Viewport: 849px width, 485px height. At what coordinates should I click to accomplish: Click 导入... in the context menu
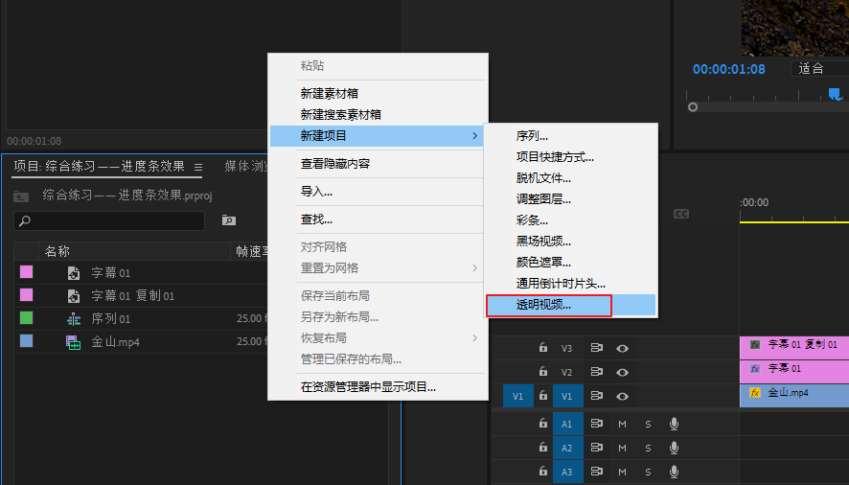(x=316, y=192)
